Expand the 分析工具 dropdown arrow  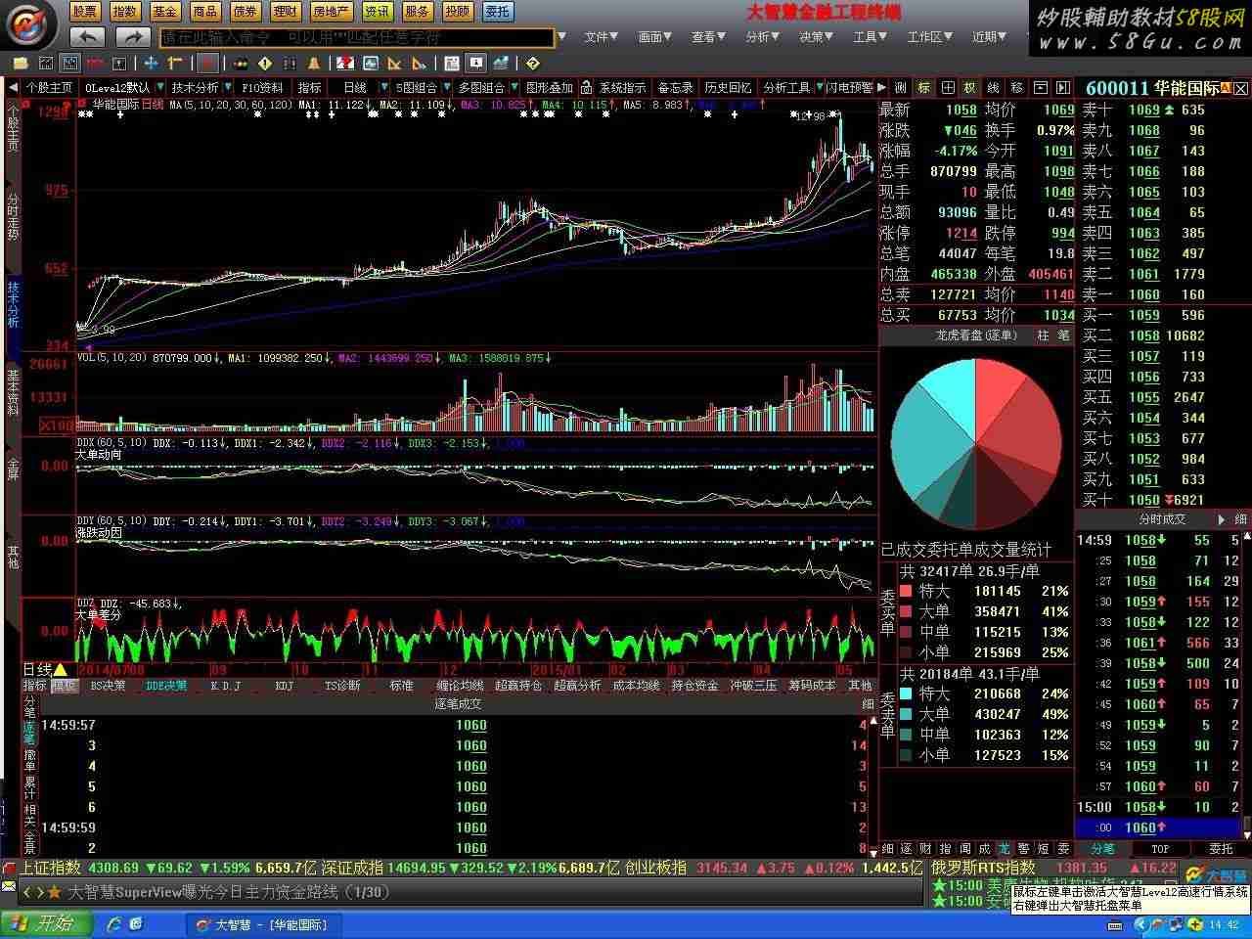coord(820,87)
